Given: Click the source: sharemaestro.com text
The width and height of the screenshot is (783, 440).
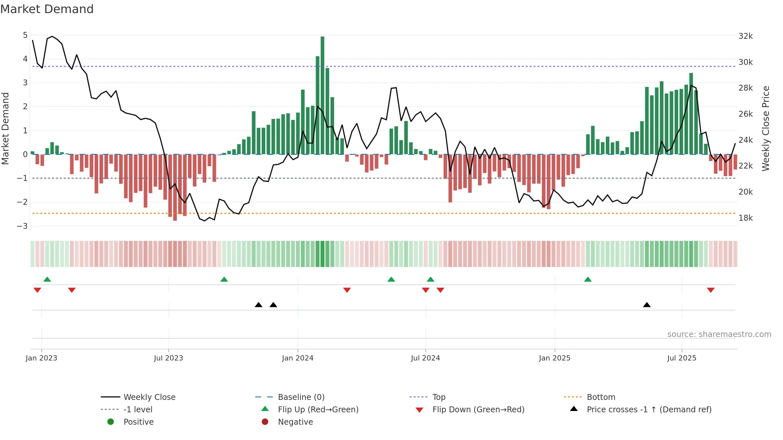Looking at the screenshot, I should click(719, 334).
